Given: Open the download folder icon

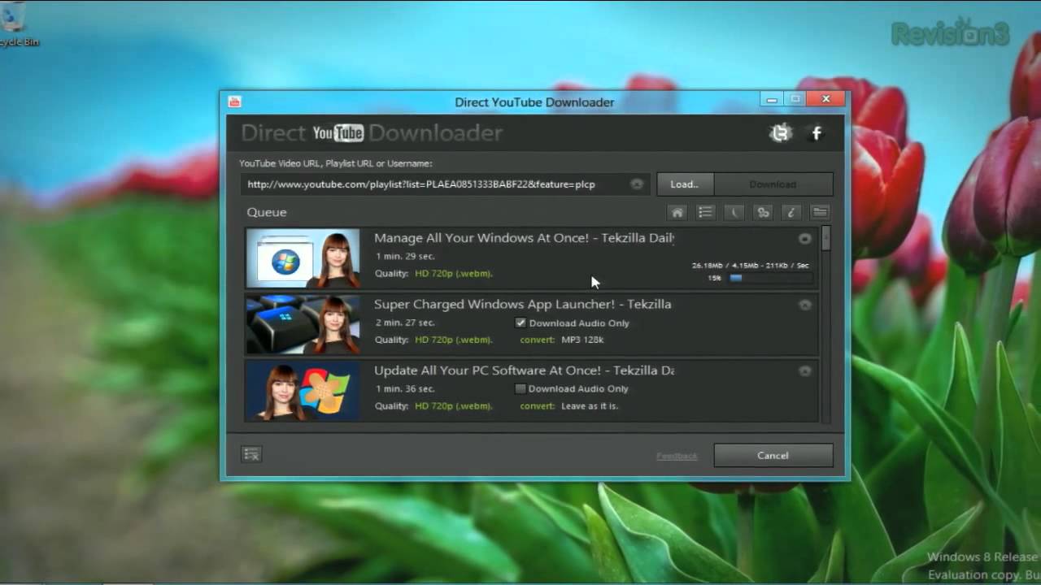Looking at the screenshot, I should [820, 212].
